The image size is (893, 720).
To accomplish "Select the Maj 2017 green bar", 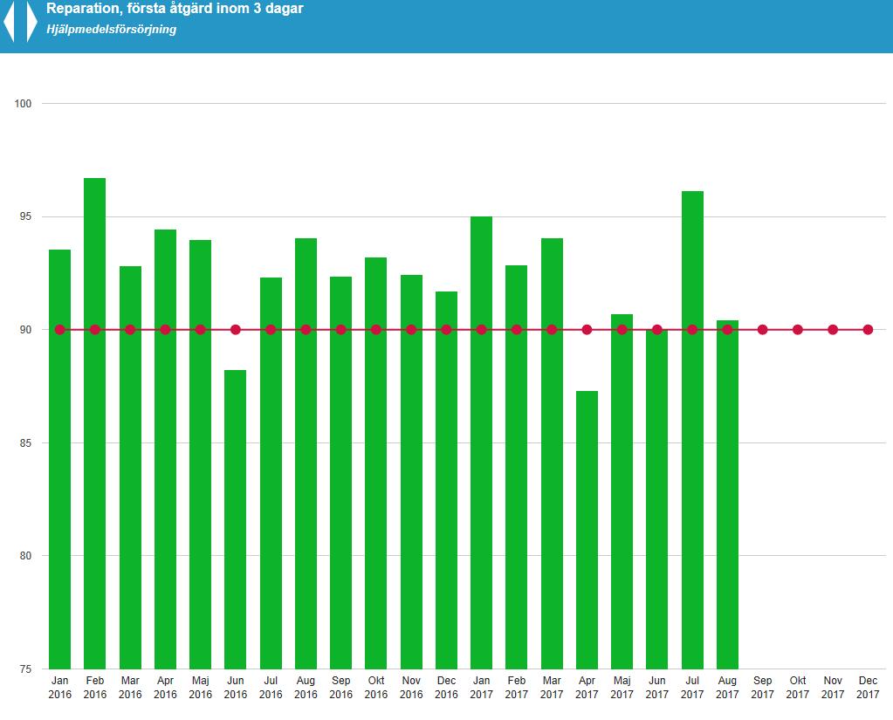I will (x=622, y=491).
